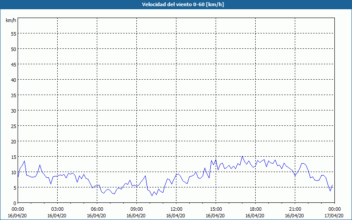
Task: Click the '03:00' time axis label
Action: coord(58,209)
